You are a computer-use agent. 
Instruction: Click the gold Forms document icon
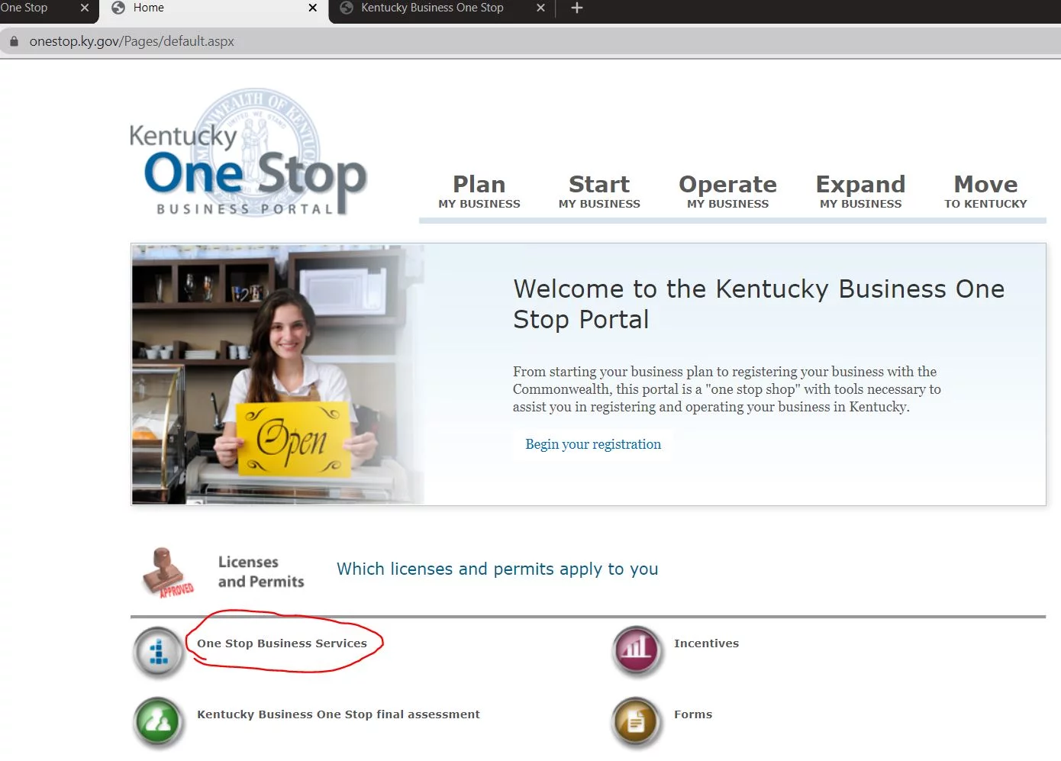(636, 721)
